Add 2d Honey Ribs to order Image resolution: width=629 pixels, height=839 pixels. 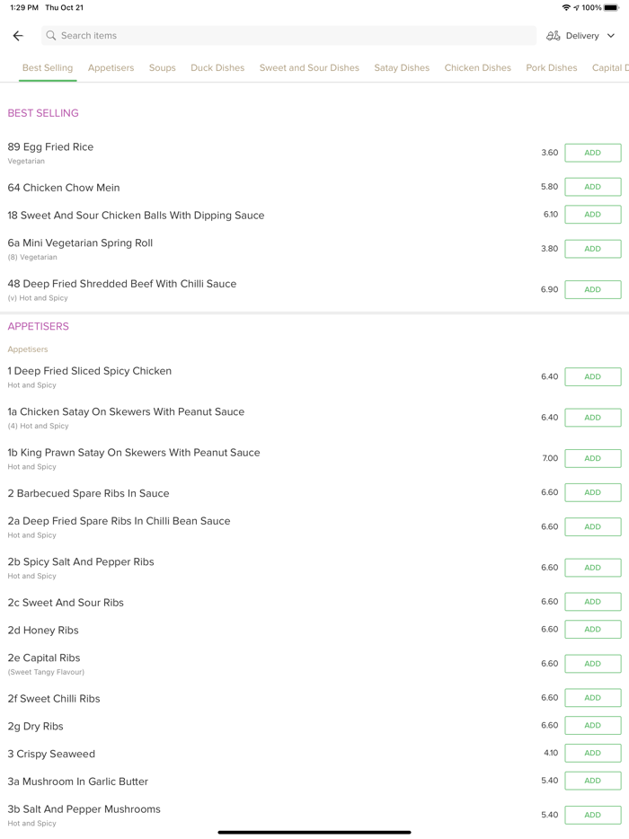click(x=592, y=630)
